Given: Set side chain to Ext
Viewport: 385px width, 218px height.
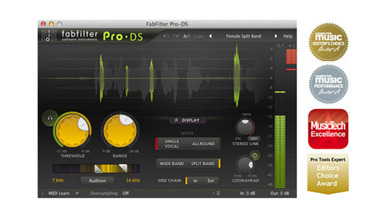Looking at the screenshot, I should (210, 181).
